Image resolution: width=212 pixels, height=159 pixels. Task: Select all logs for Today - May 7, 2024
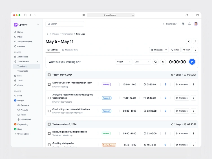click(x=49, y=75)
